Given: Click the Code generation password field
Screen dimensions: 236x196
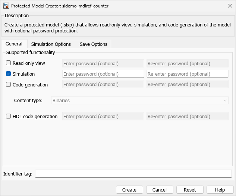Looking at the screenshot, I should tap(103, 85).
